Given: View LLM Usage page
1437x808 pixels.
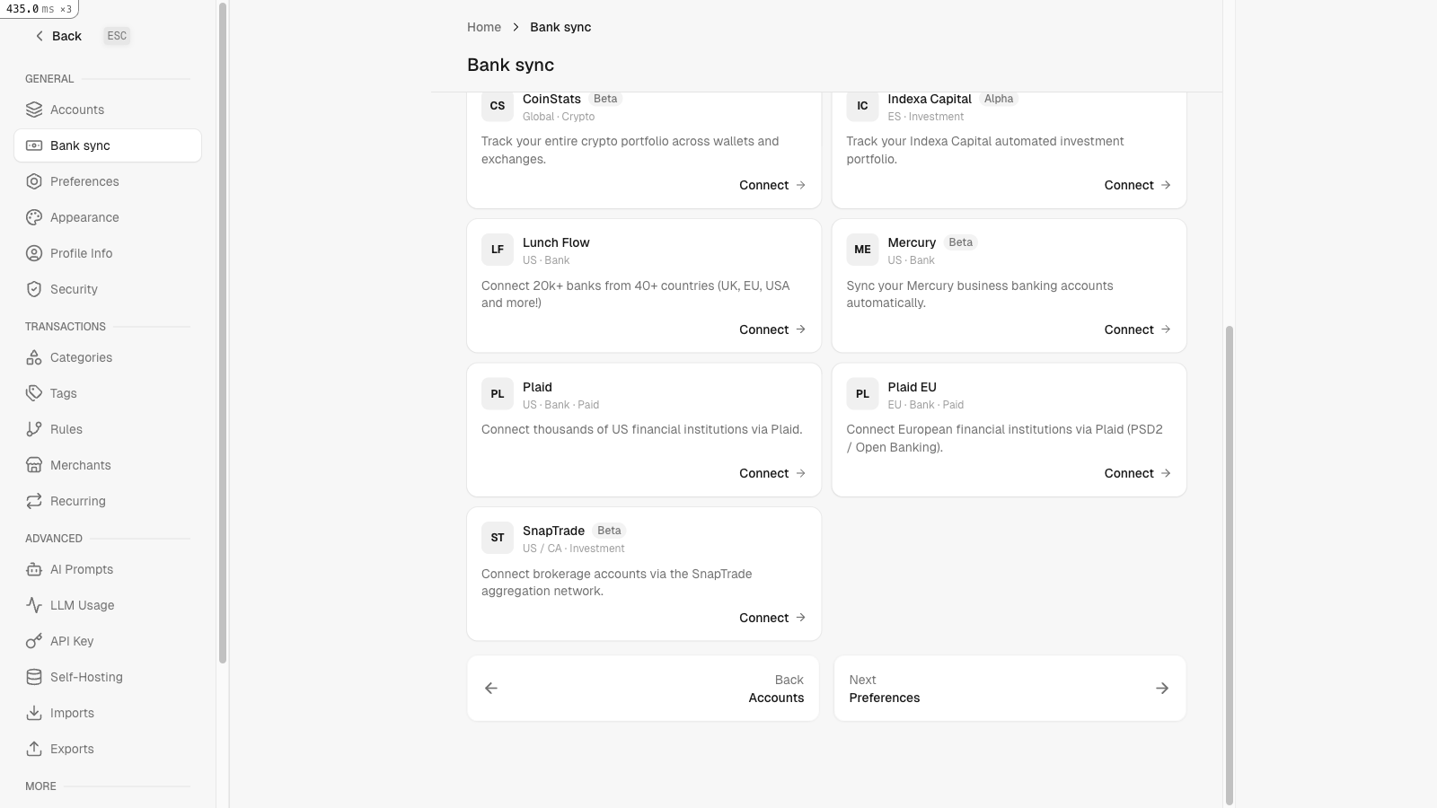Looking at the screenshot, I should [x=108, y=605].
